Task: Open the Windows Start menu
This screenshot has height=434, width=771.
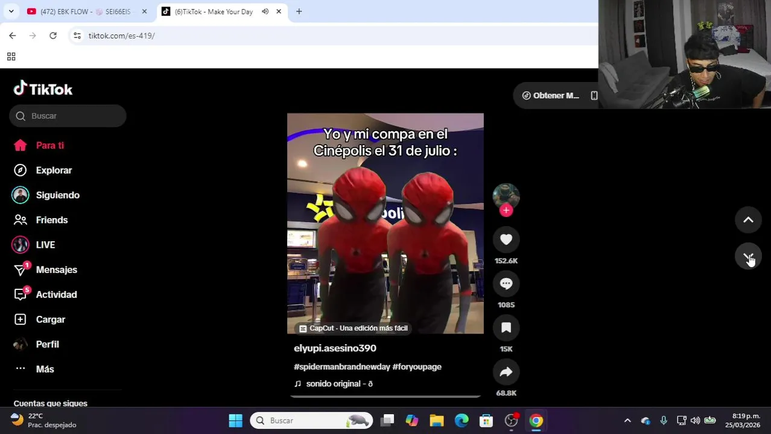Action: tap(235, 421)
